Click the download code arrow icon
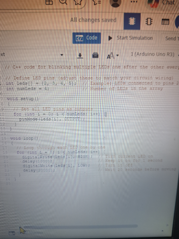The image size is (179, 239). 80,55
